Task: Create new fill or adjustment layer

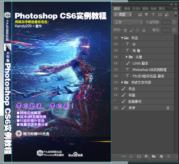Action: click(147, 157)
